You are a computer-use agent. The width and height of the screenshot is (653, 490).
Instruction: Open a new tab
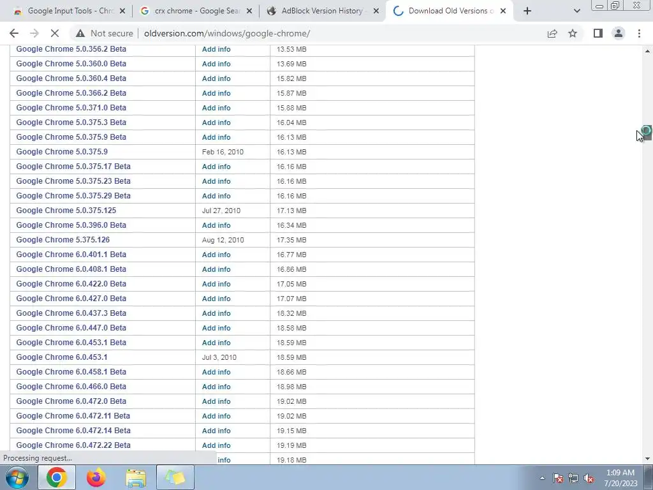(527, 11)
